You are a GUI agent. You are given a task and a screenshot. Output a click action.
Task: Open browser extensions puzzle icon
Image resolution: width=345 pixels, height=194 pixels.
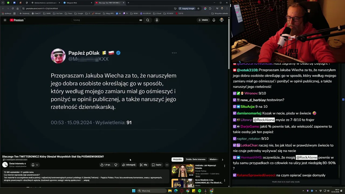[210, 8]
